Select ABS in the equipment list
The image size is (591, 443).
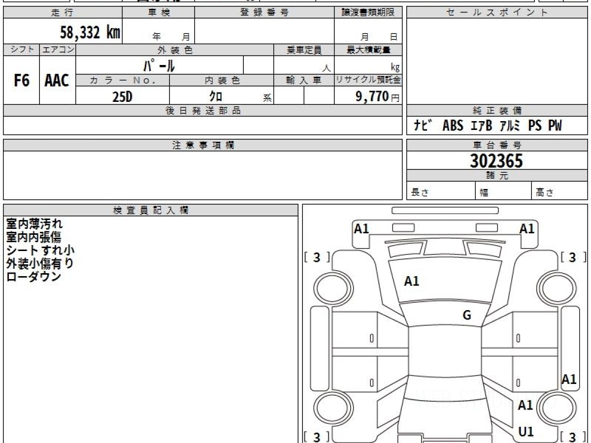tap(453, 126)
